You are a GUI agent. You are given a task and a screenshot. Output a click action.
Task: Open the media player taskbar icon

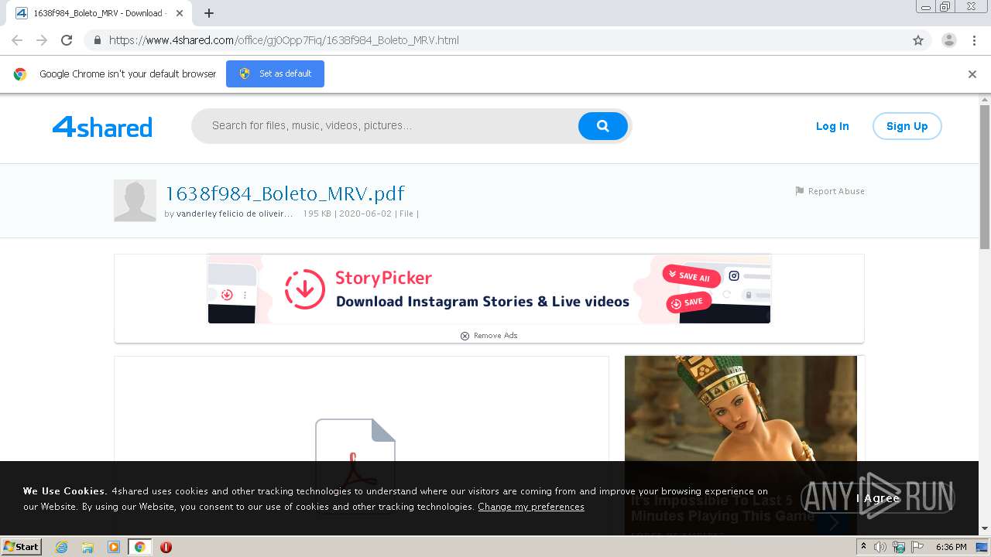(x=114, y=547)
